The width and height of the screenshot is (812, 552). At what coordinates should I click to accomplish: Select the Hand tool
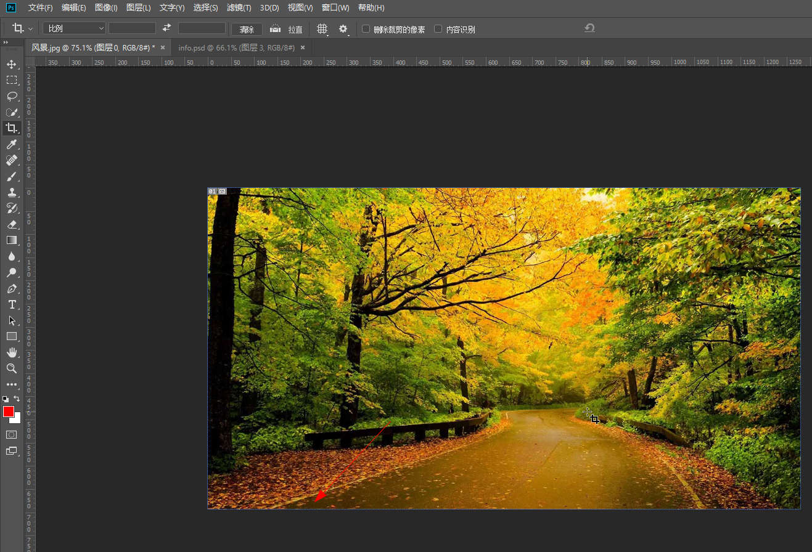coord(11,352)
